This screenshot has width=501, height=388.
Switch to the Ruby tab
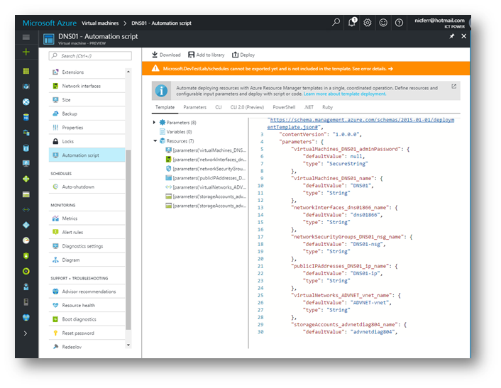(328, 107)
